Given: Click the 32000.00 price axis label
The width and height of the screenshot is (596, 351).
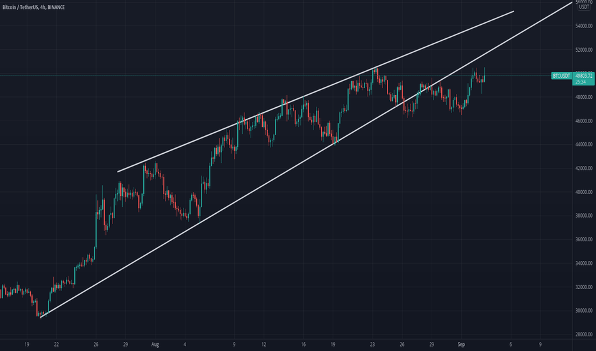Looking at the screenshot, I should click(583, 287).
